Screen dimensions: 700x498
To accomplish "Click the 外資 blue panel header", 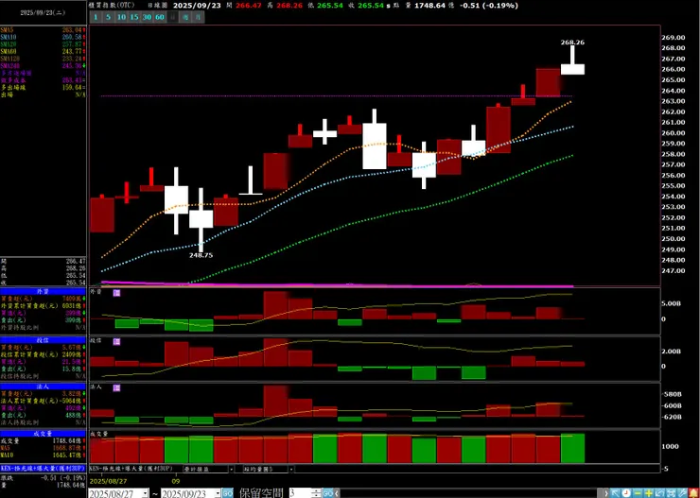I will (x=44, y=291).
